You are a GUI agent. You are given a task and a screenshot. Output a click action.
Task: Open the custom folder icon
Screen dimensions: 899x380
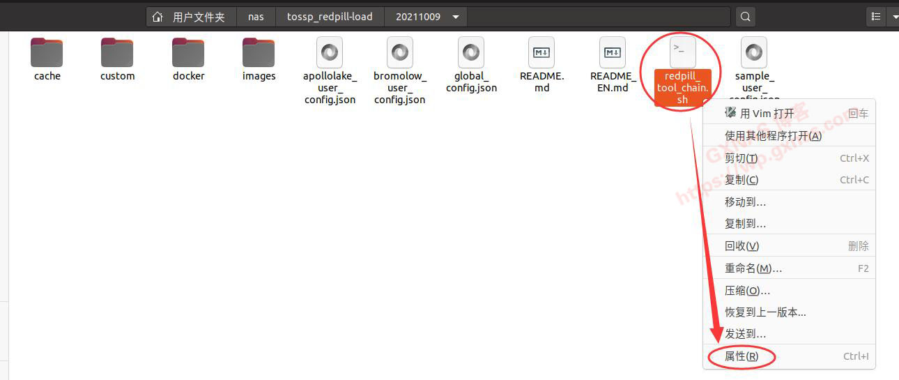pos(117,52)
